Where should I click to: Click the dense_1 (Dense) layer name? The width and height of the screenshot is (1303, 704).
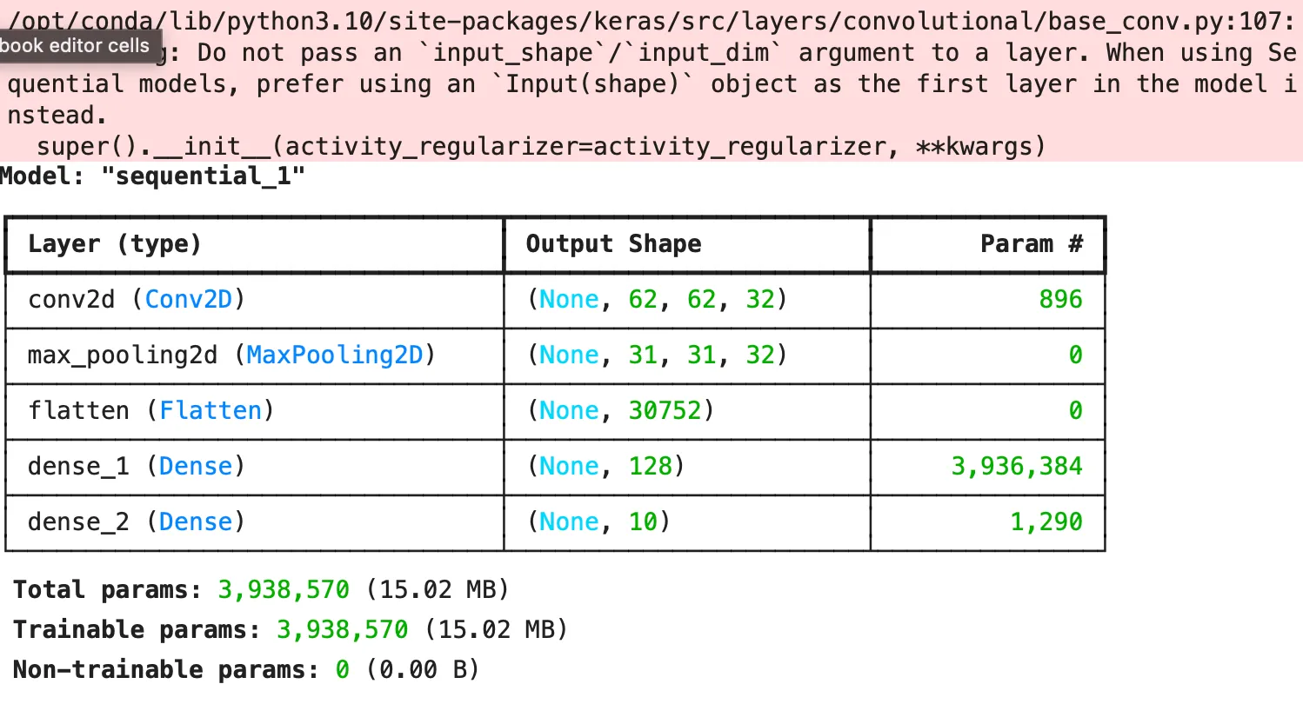pos(137,467)
